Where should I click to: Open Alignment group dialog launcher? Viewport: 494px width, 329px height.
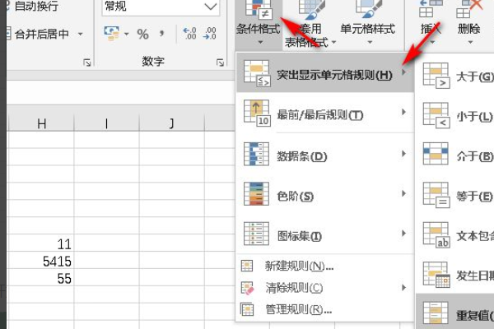[x=87, y=63]
